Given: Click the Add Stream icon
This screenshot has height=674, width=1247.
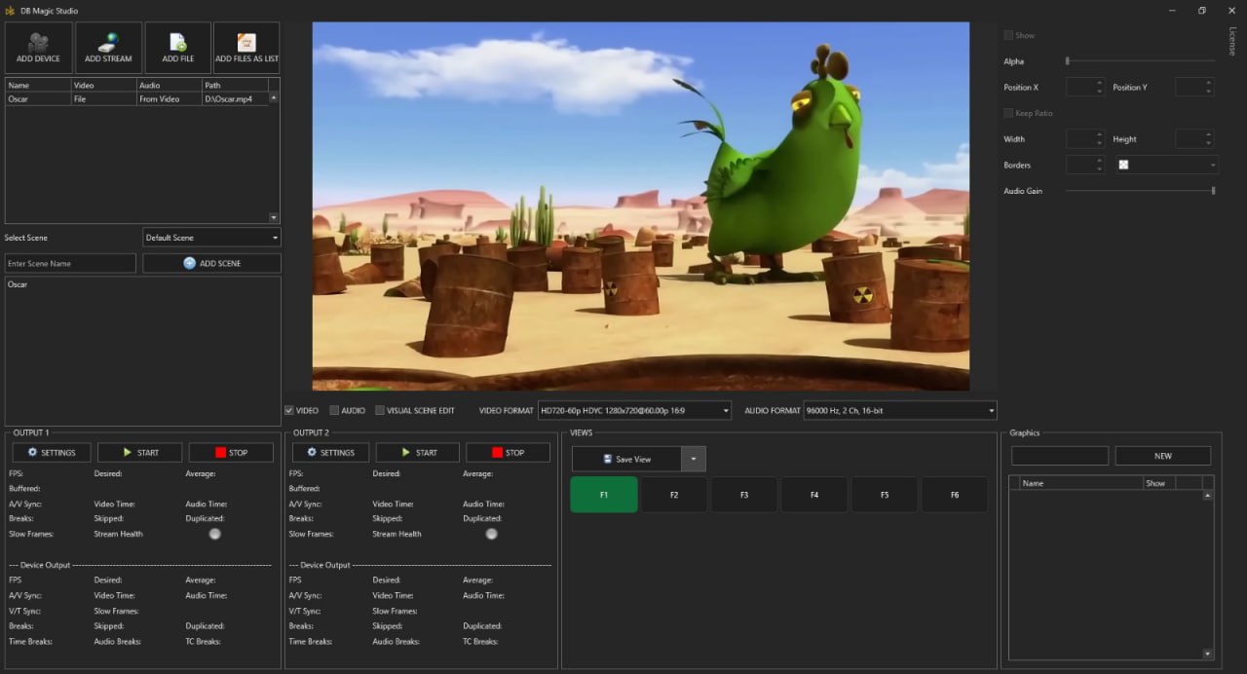Looking at the screenshot, I should [108, 42].
